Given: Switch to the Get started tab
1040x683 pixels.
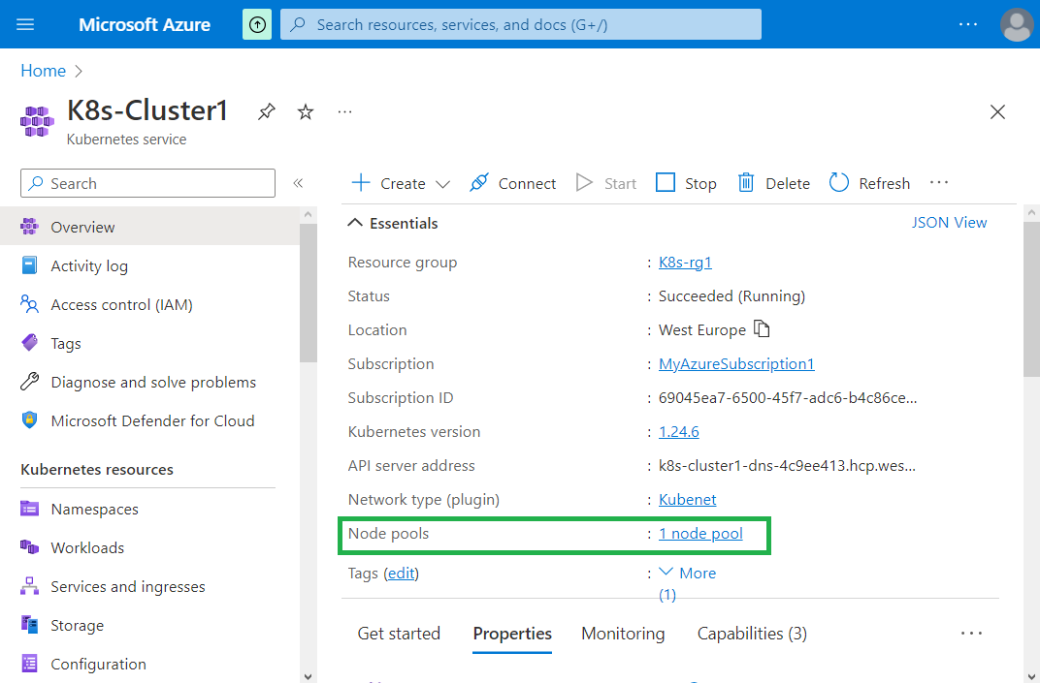Looking at the screenshot, I should (399, 634).
